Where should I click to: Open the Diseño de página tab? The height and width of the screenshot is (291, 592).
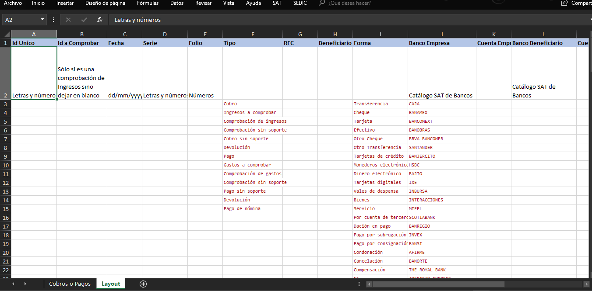[105, 3]
